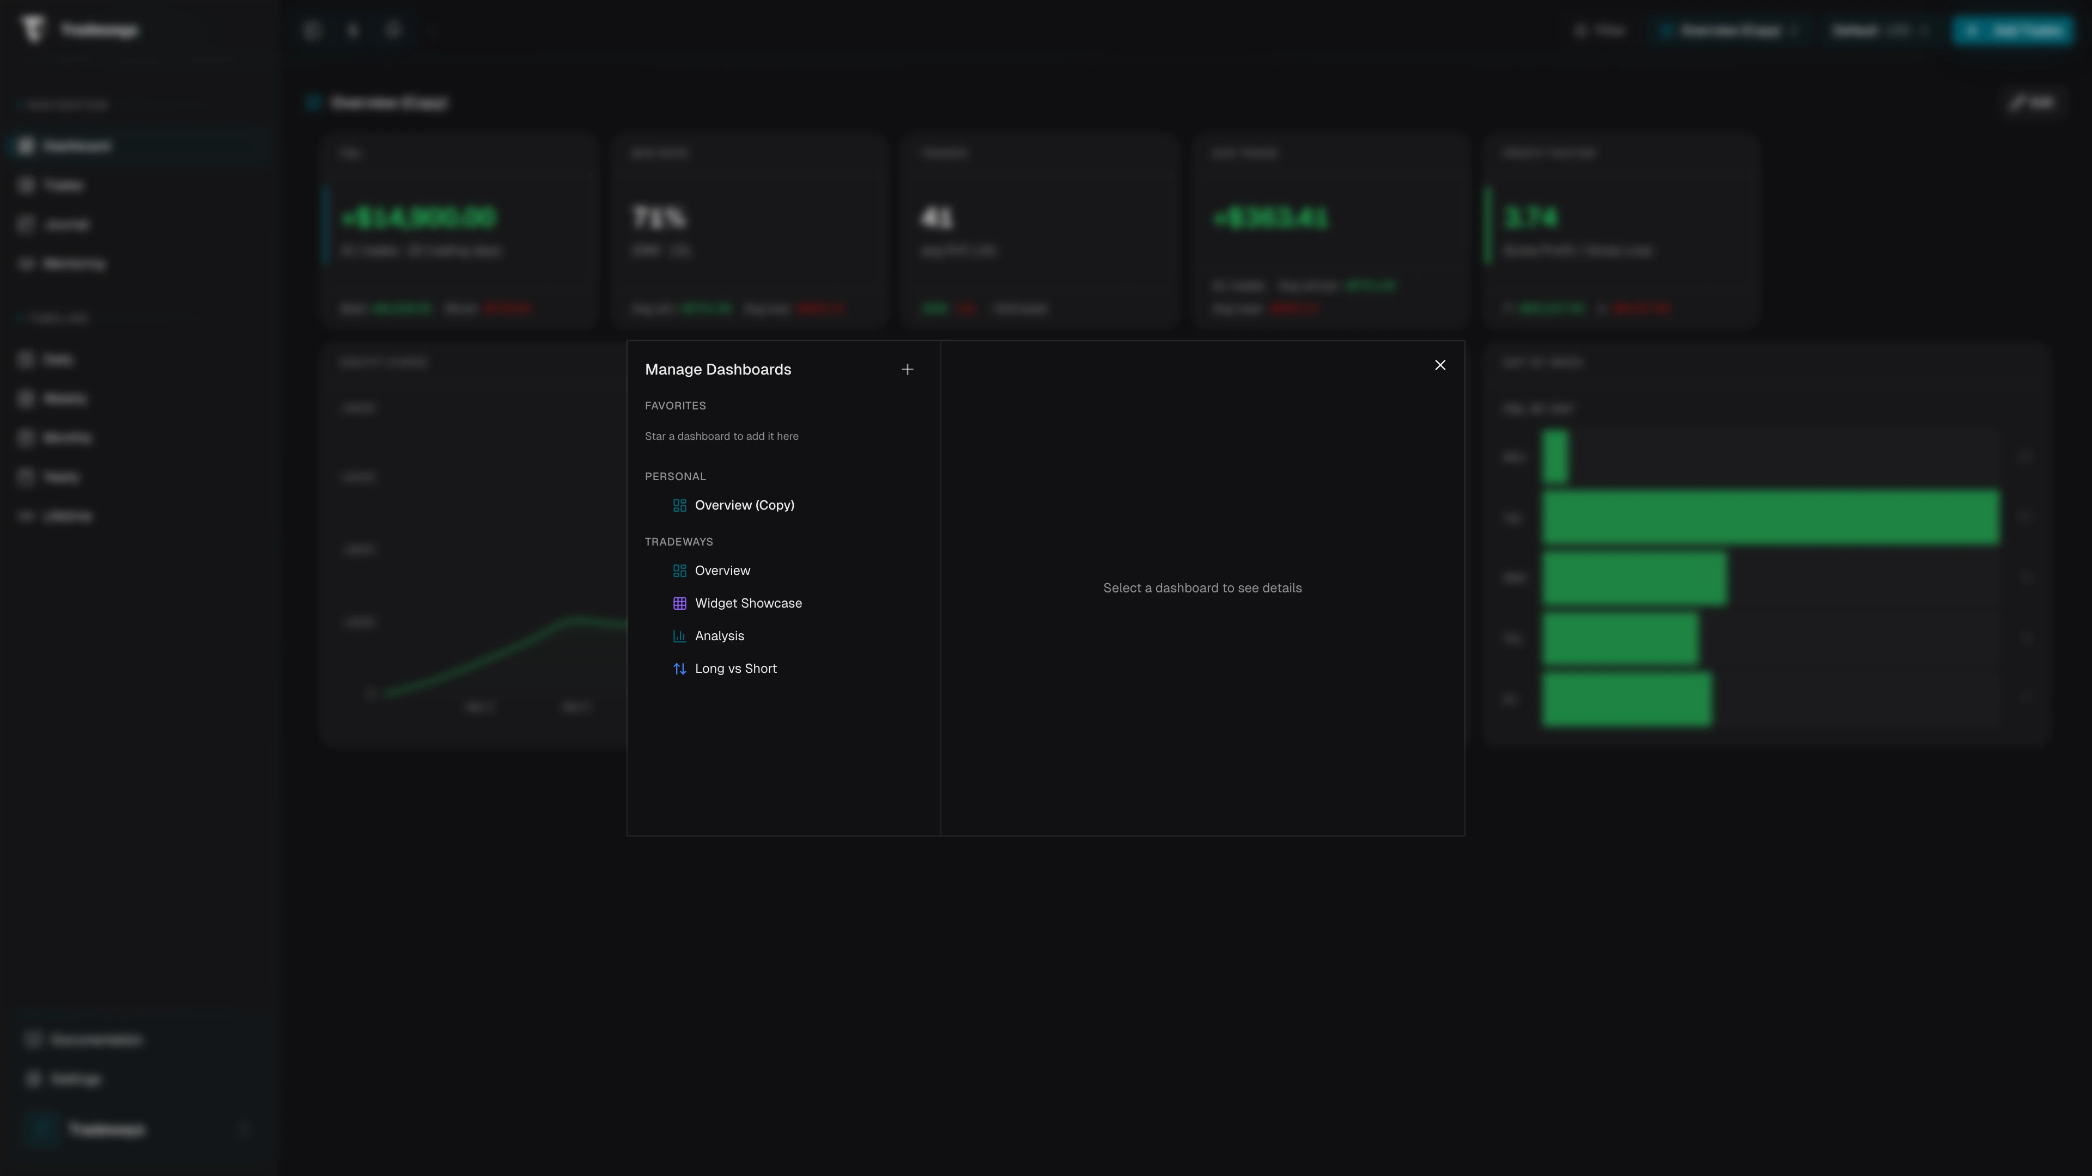The width and height of the screenshot is (2092, 1176).
Task: Click the grid icon next to Overview under Tradeways
Action: tap(680, 571)
